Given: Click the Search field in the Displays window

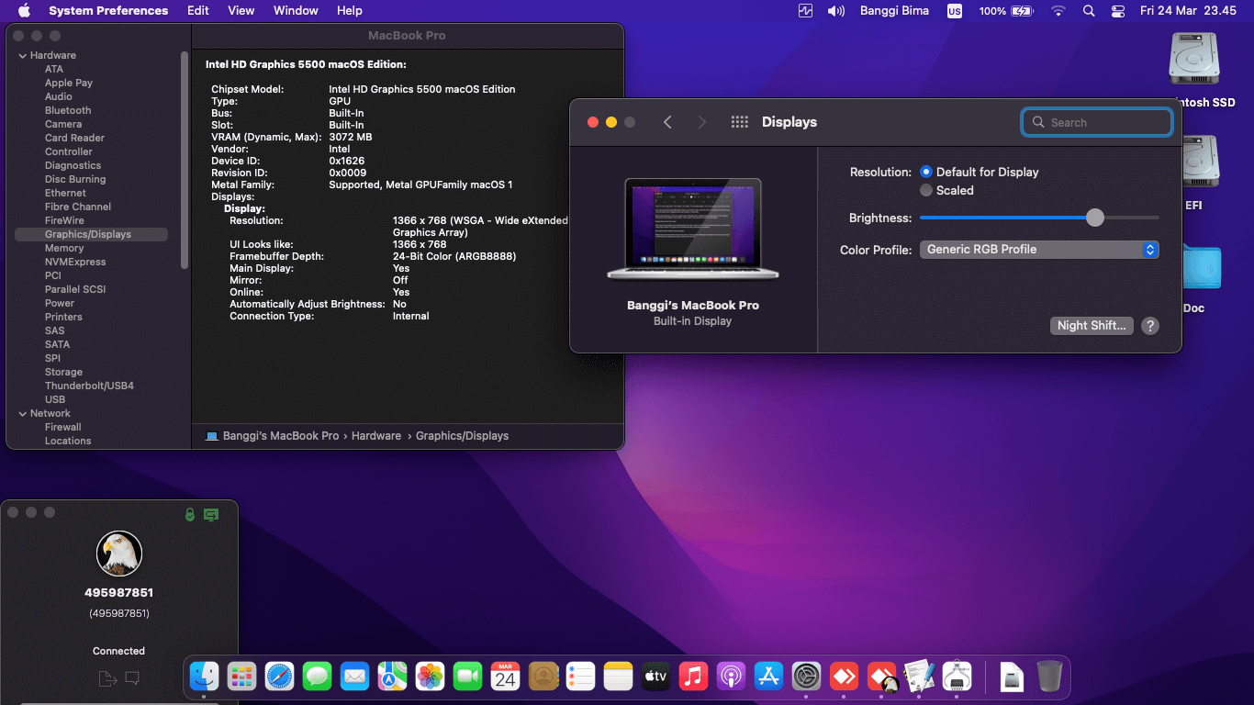Looking at the screenshot, I should point(1096,121).
